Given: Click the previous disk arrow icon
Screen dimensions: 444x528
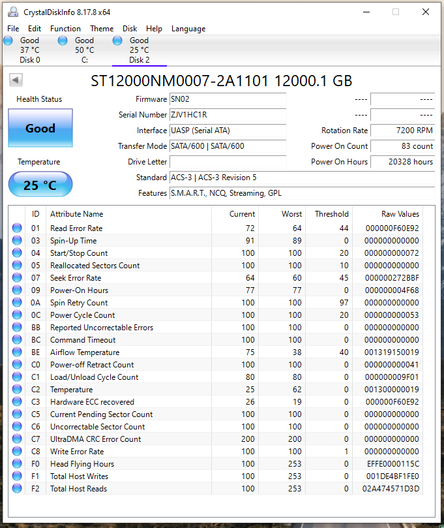Looking at the screenshot, I should [16, 80].
